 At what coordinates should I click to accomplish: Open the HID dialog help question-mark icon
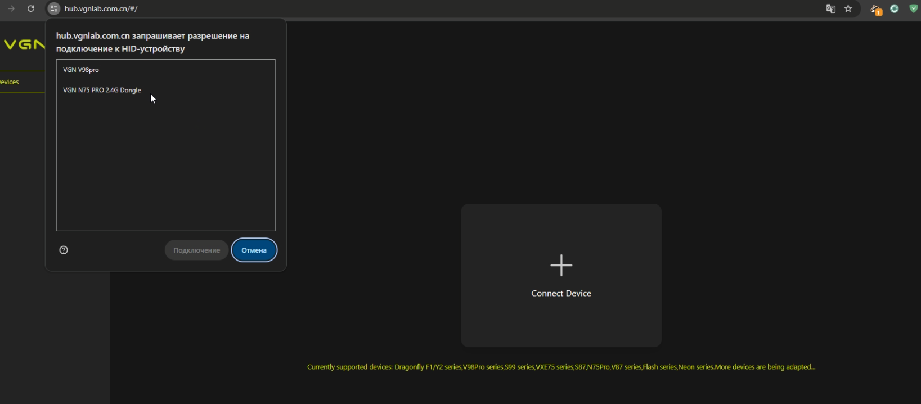(x=64, y=250)
